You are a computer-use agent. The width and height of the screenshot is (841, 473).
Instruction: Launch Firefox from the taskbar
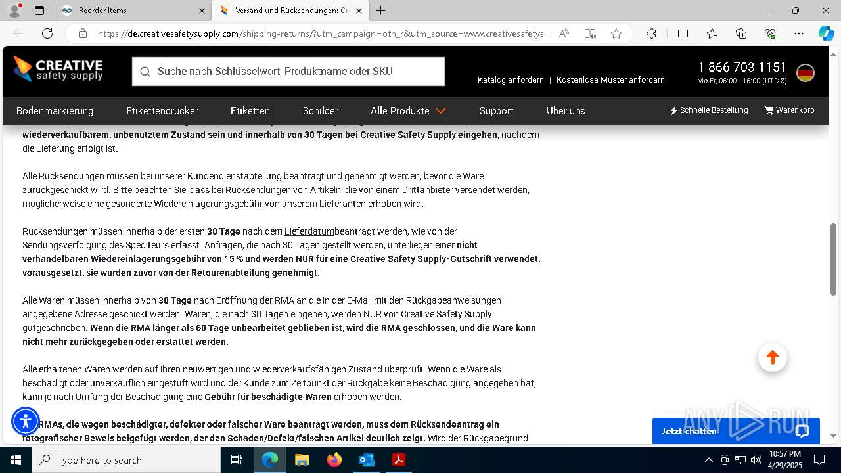[x=334, y=460]
